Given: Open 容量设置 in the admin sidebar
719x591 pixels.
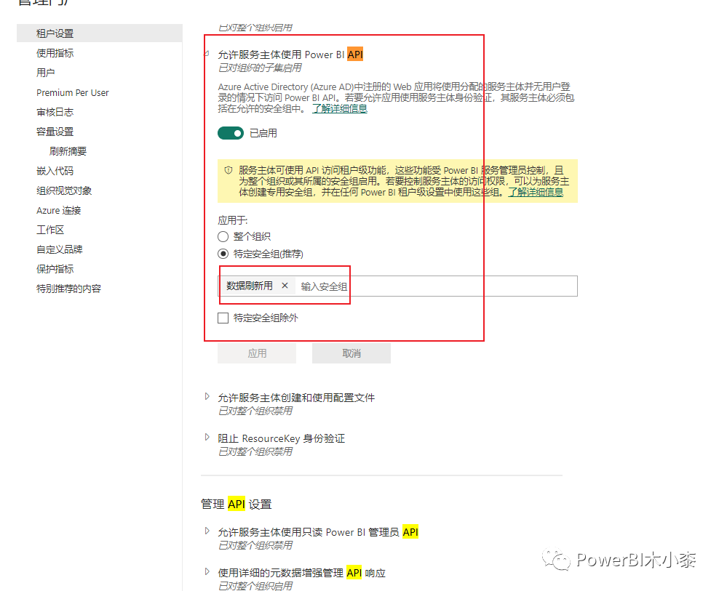Looking at the screenshot, I should [55, 132].
